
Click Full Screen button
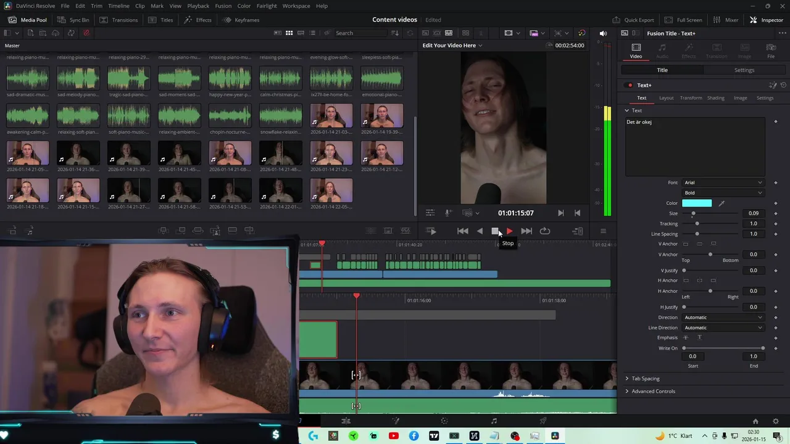pos(684,20)
